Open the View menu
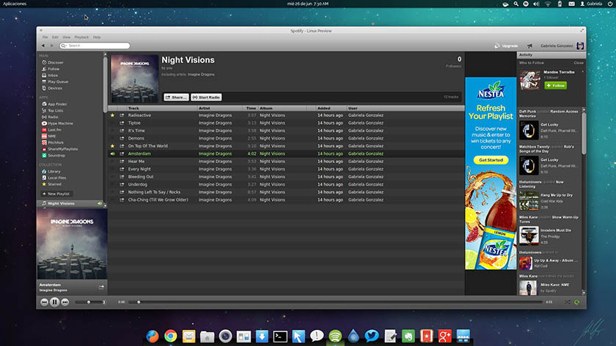 67,37
